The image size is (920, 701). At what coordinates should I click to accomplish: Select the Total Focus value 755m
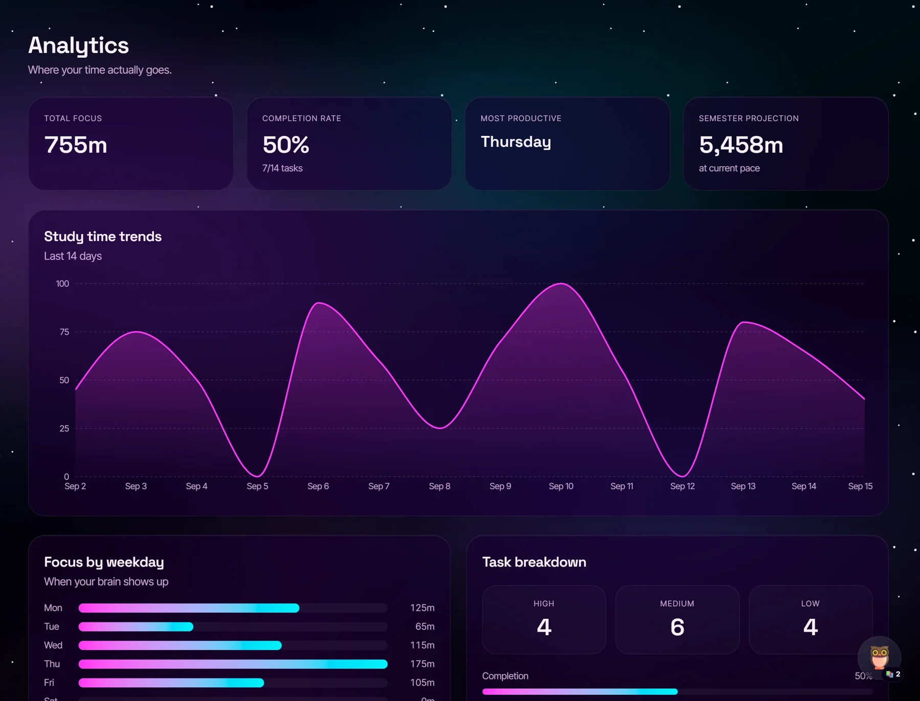[x=76, y=145]
